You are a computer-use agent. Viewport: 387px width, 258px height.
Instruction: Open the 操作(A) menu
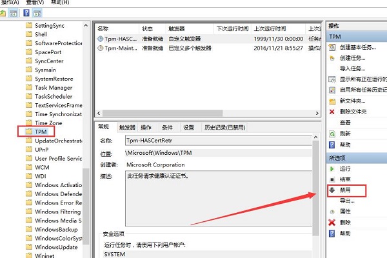(x=10, y=2)
